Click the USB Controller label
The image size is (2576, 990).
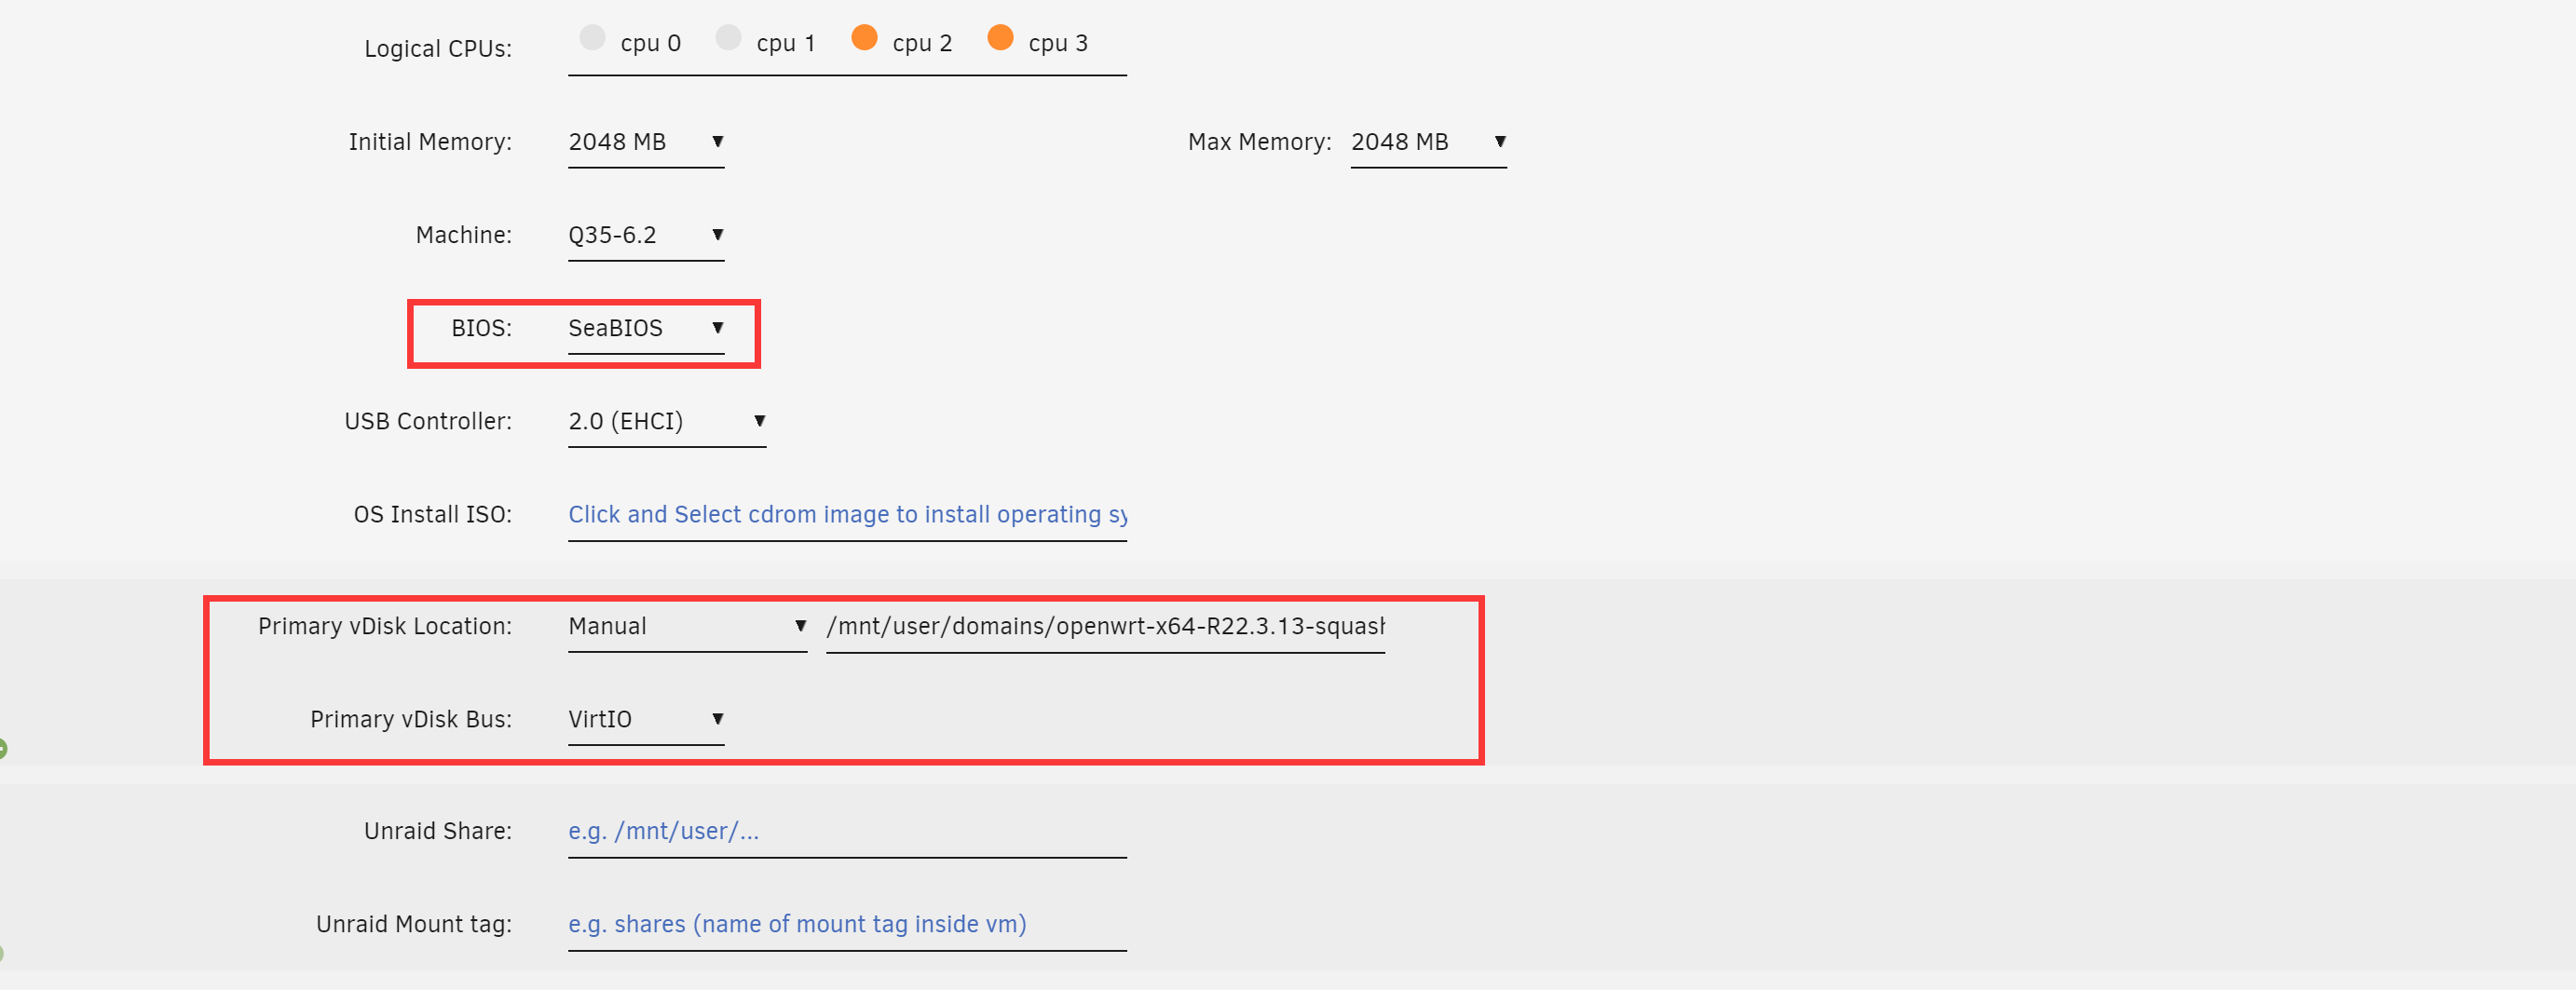point(427,421)
